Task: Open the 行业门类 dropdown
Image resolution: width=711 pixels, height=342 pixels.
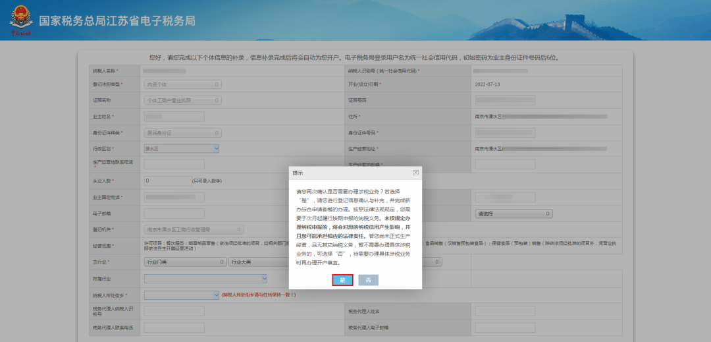Action: coord(185,262)
